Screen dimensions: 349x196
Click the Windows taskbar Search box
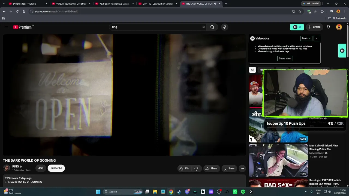click(123, 192)
